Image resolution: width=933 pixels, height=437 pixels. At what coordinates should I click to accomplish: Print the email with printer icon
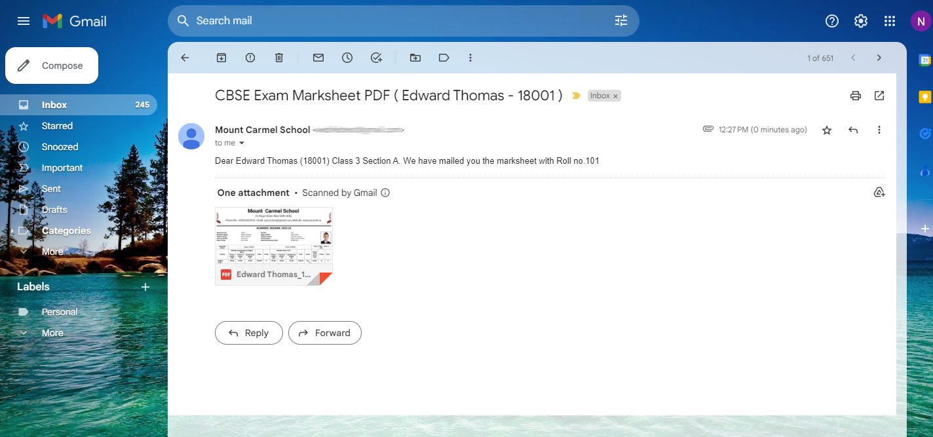click(x=856, y=96)
